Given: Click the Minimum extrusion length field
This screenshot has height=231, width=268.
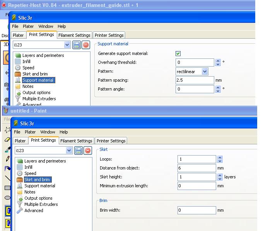Looking at the screenshot, I should (197, 186).
